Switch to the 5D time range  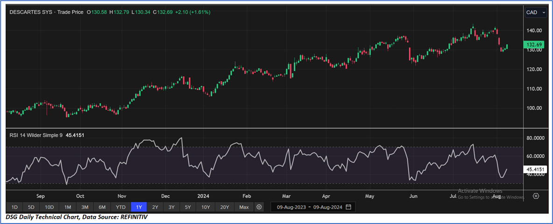[31, 207]
